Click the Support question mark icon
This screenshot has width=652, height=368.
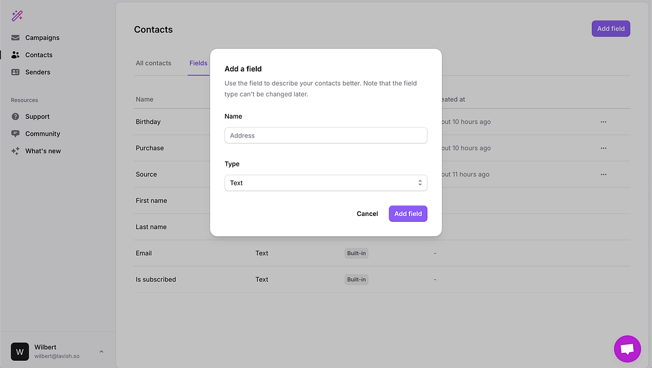point(16,117)
